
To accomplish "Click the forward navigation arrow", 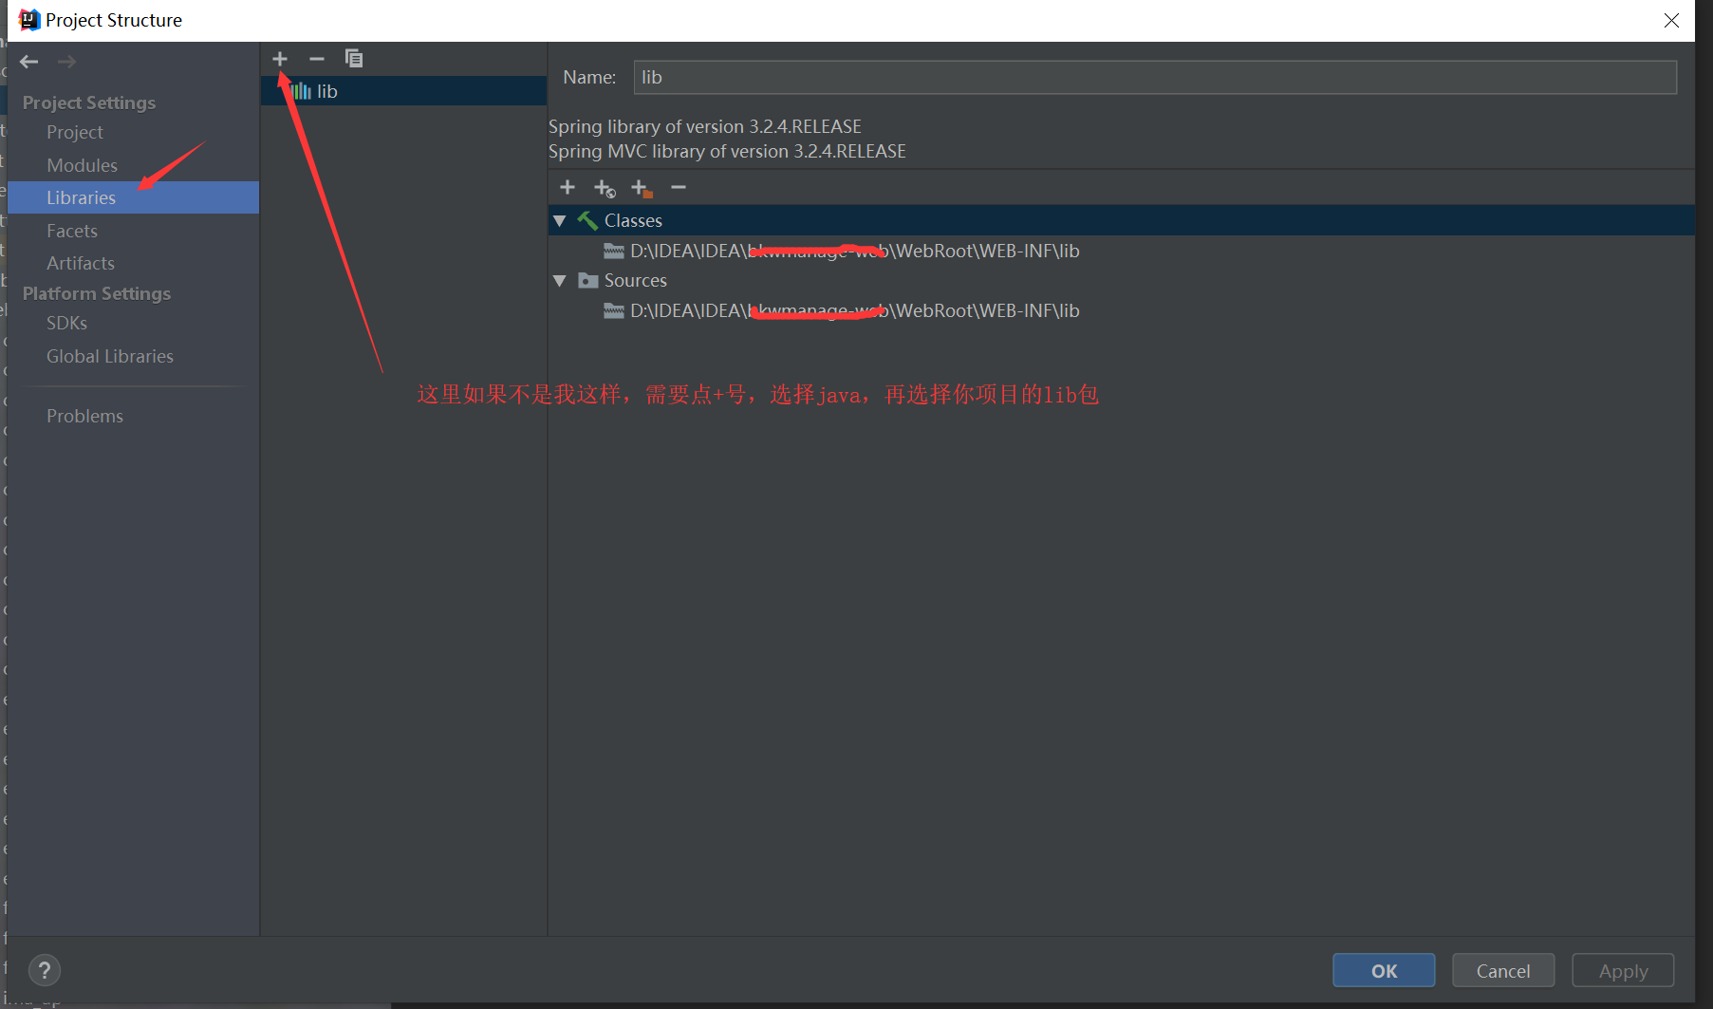I will (66, 62).
